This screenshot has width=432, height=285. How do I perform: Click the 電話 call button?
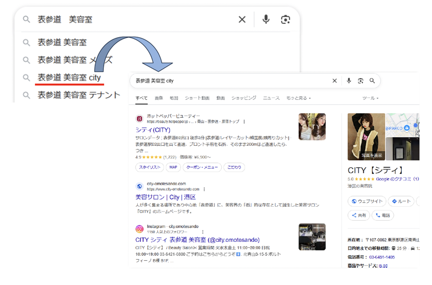pyautogui.click(x=383, y=215)
